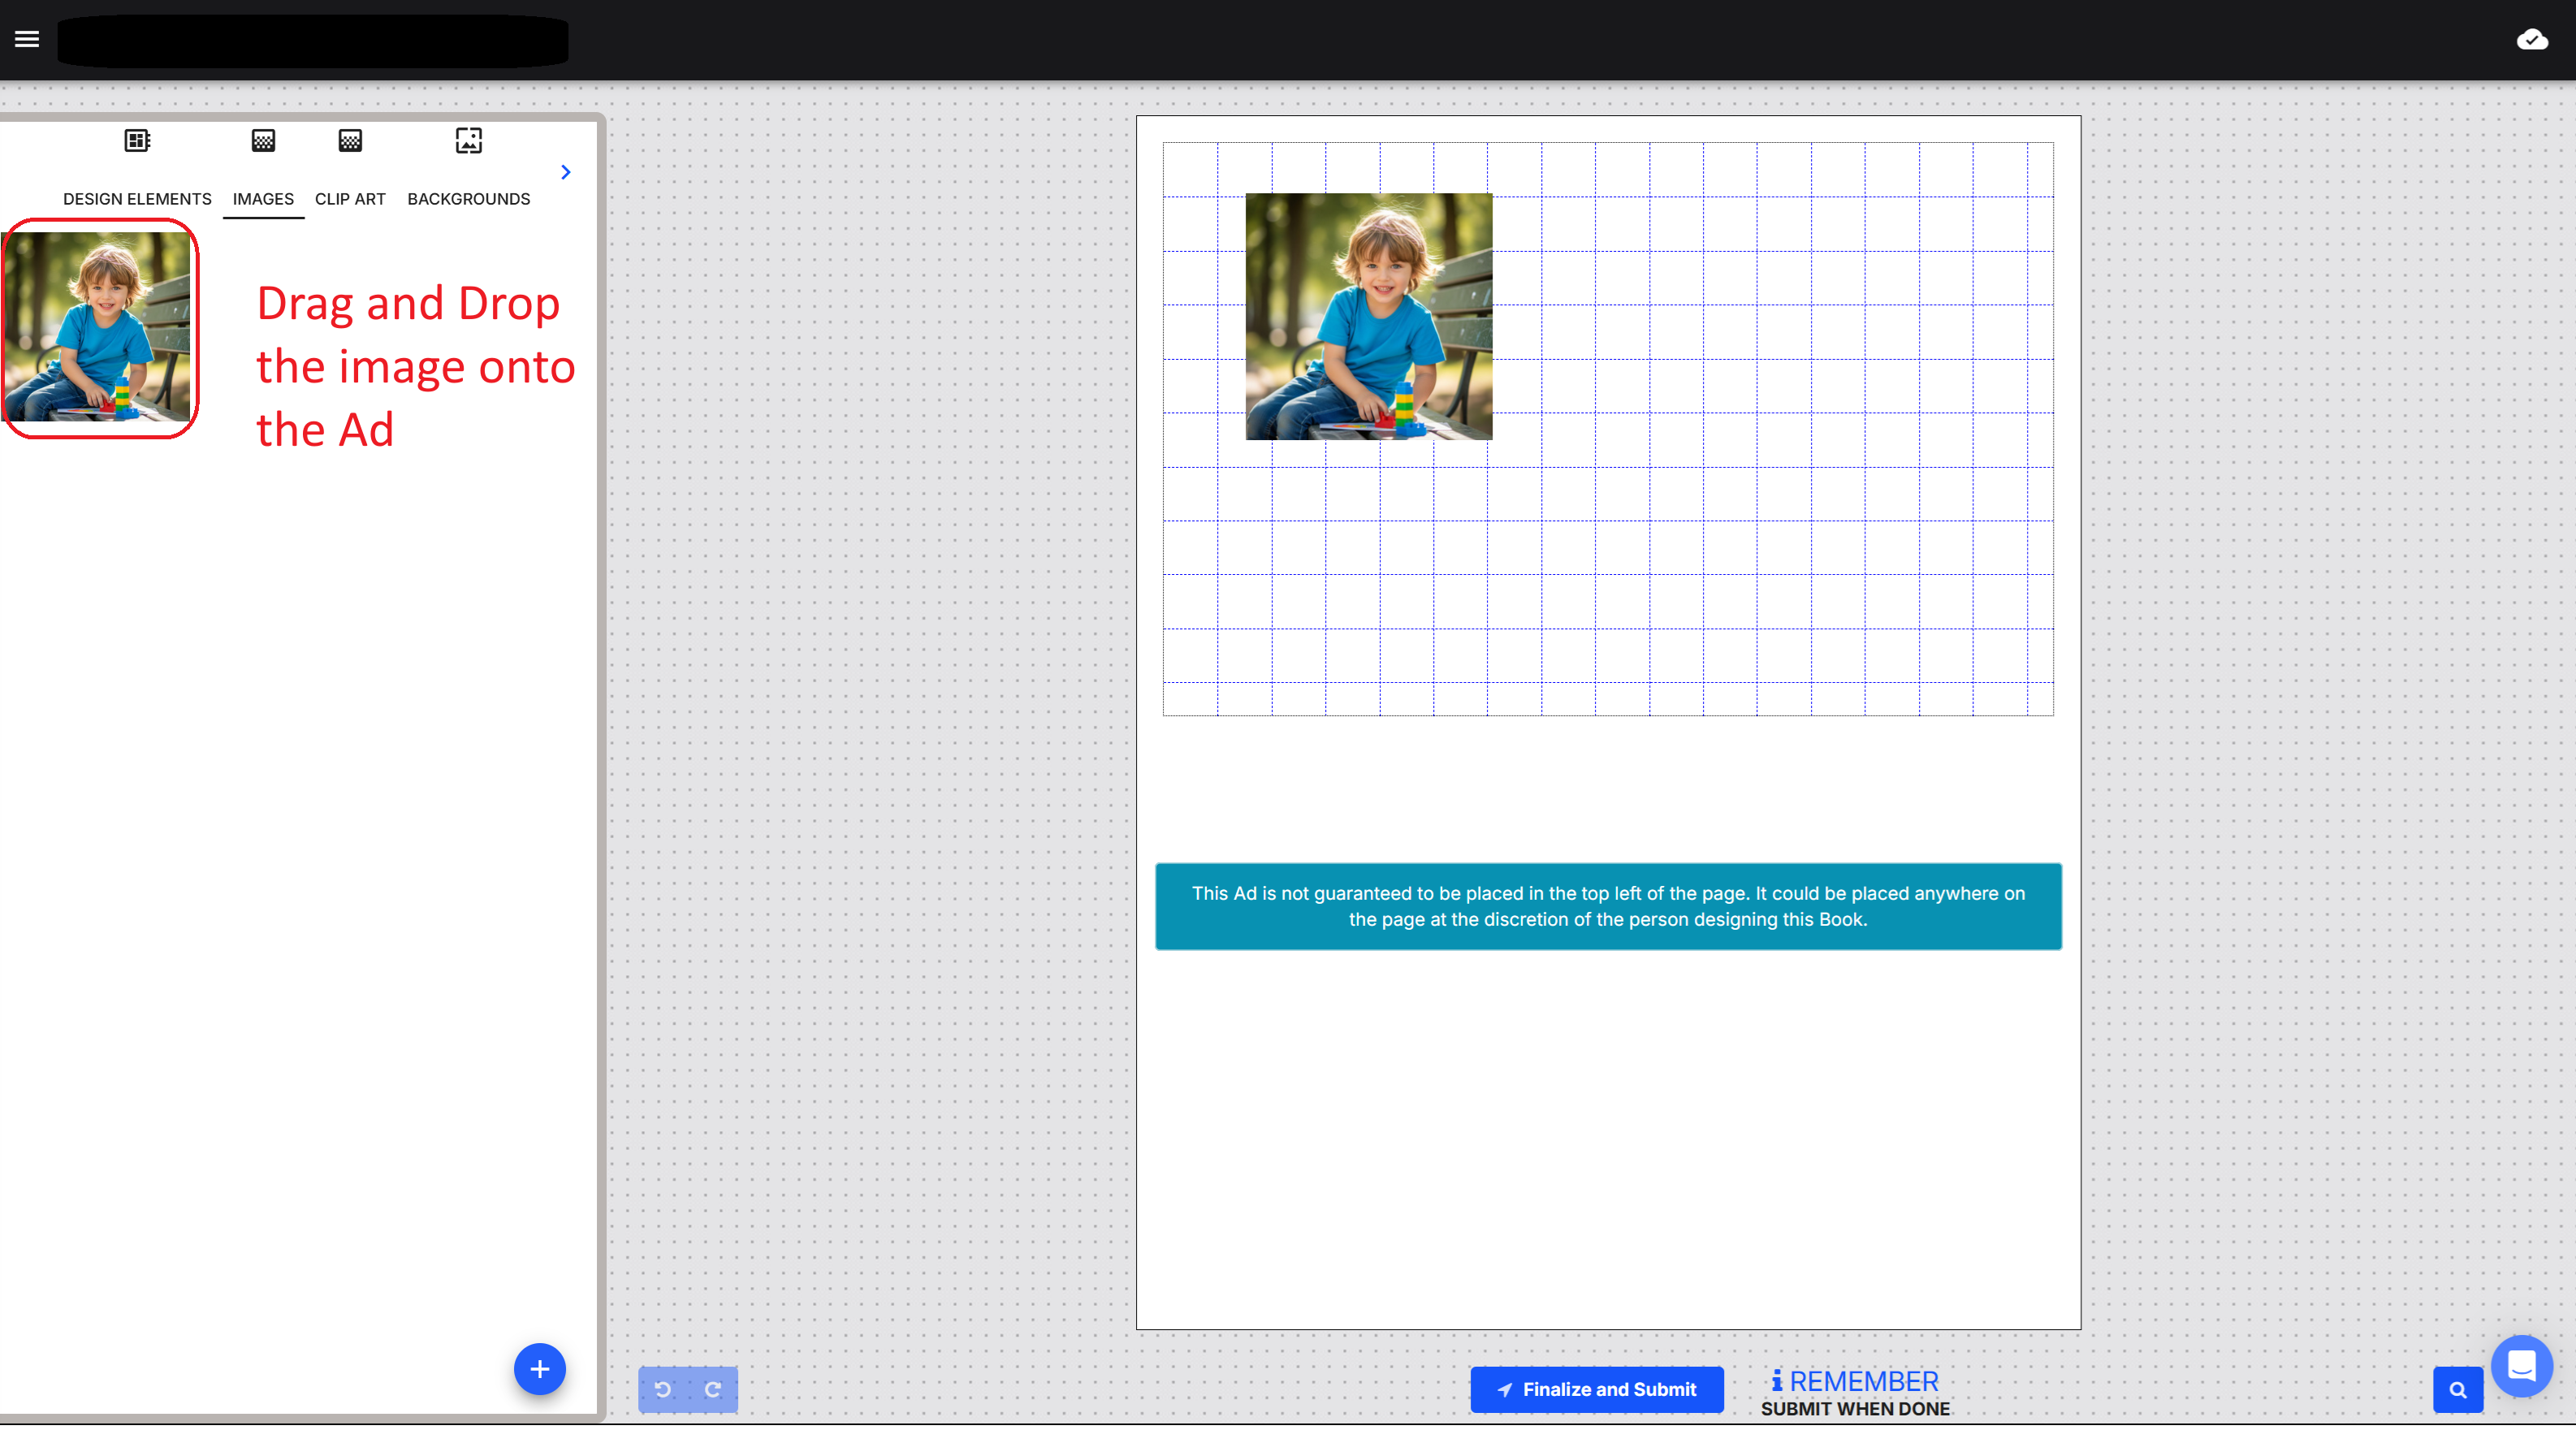Click the cloud saved status icon
Image resolution: width=2576 pixels, height=1430 pixels.
coord(2531,40)
